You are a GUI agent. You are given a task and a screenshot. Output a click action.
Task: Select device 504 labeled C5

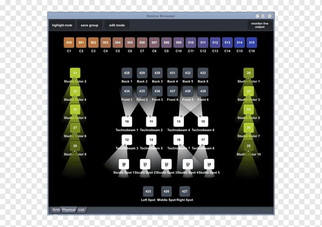pos(118,43)
